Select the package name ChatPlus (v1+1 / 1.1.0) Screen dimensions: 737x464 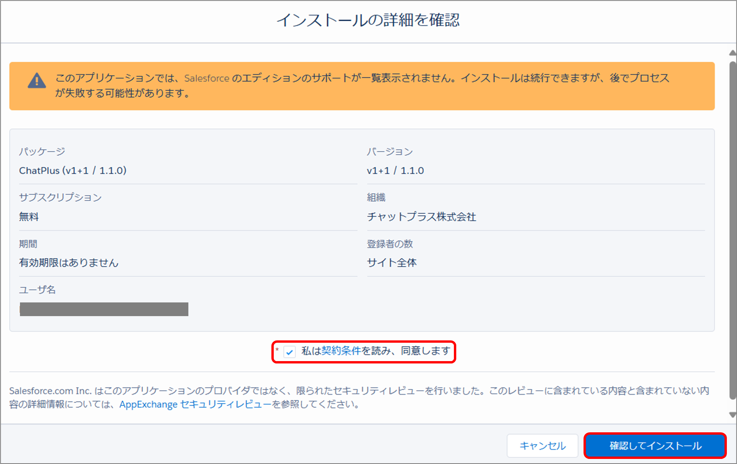tap(73, 171)
